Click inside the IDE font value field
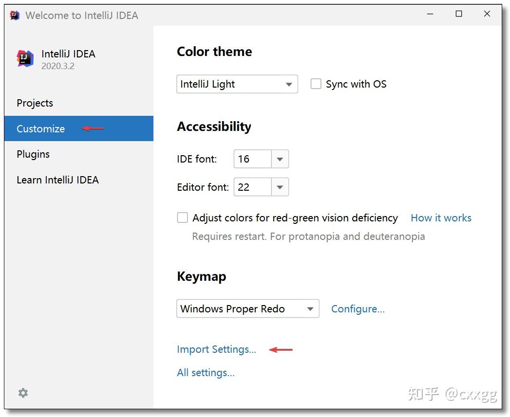The image size is (510, 417). point(253,159)
